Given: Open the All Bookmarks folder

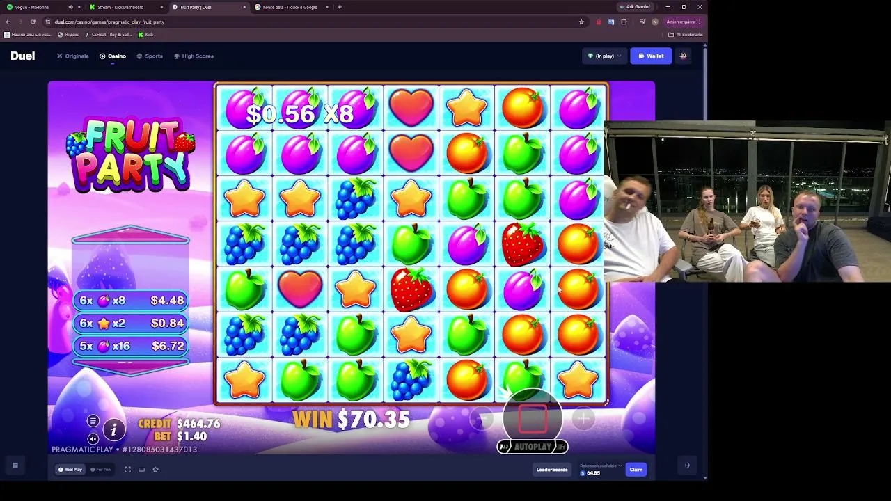Looking at the screenshot, I should [686, 35].
